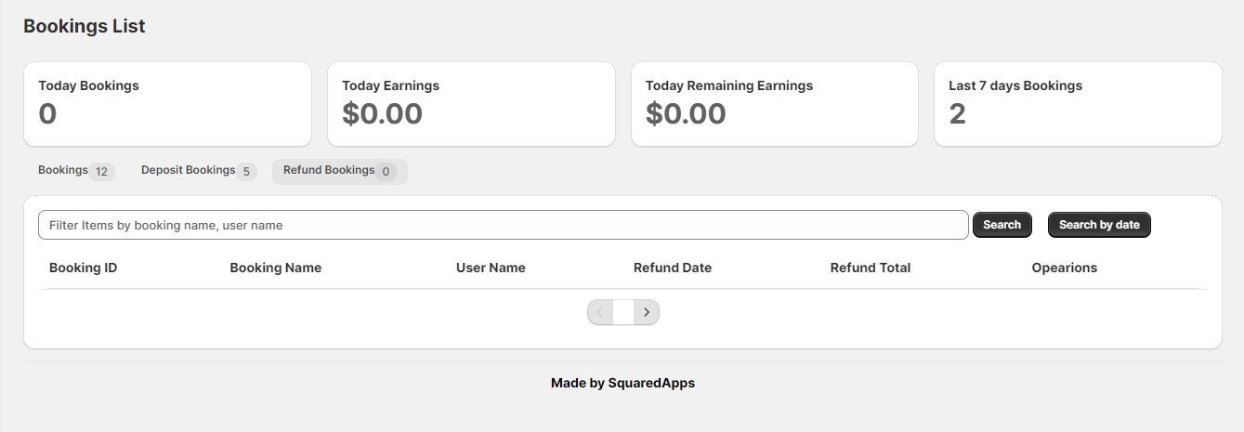This screenshot has height=432, width=1244.
Task: Select the Today Earnings stat card
Action: tap(471, 104)
